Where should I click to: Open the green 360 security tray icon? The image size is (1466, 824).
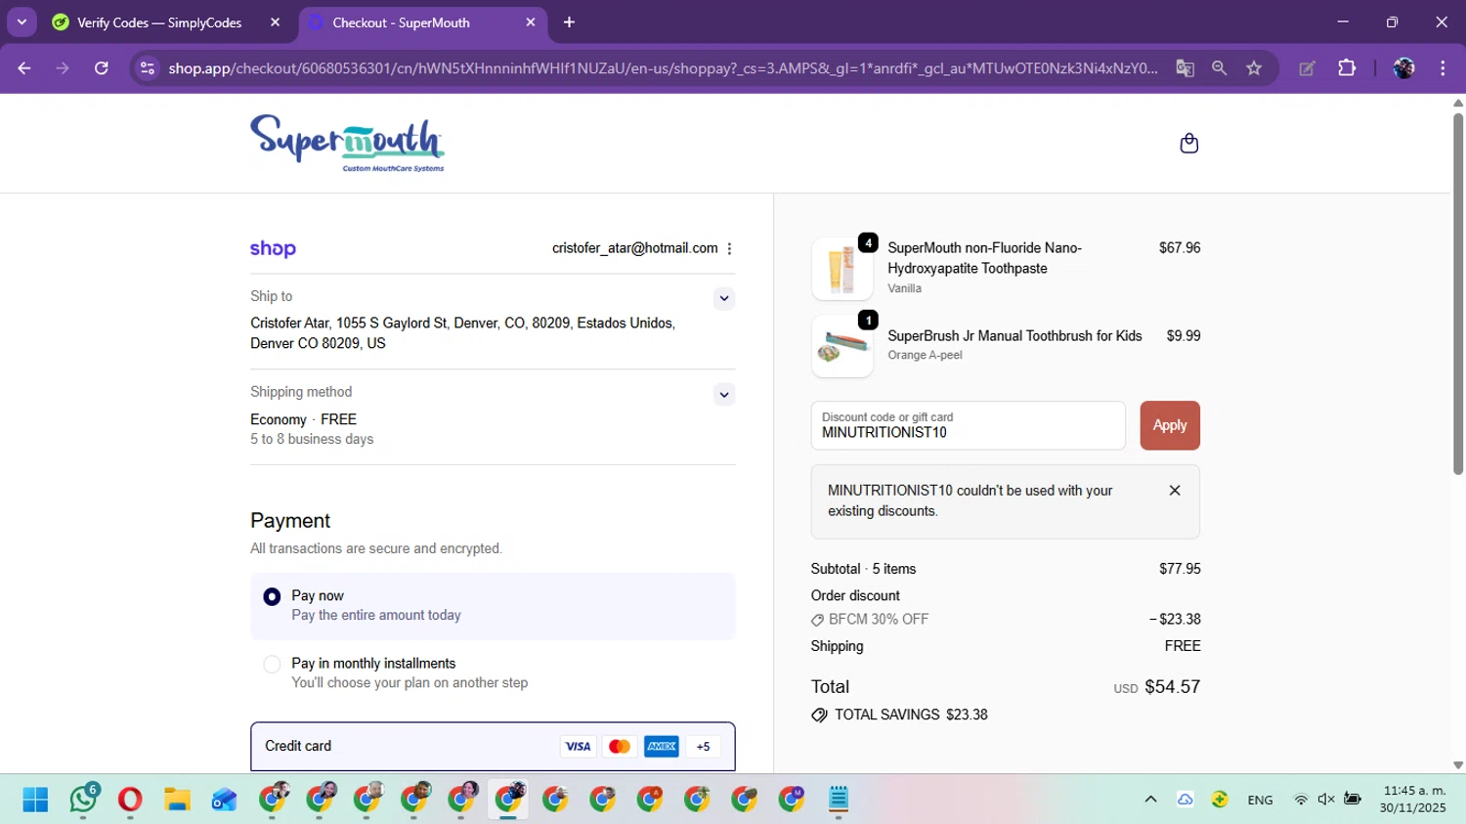[x=1220, y=800]
